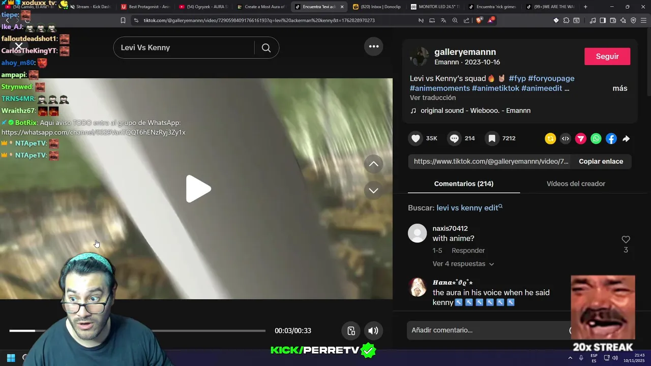Expand Ver 4 respuestas under naxis70412
Image resolution: width=651 pixels, height=366 pixels.
[463, 264]
